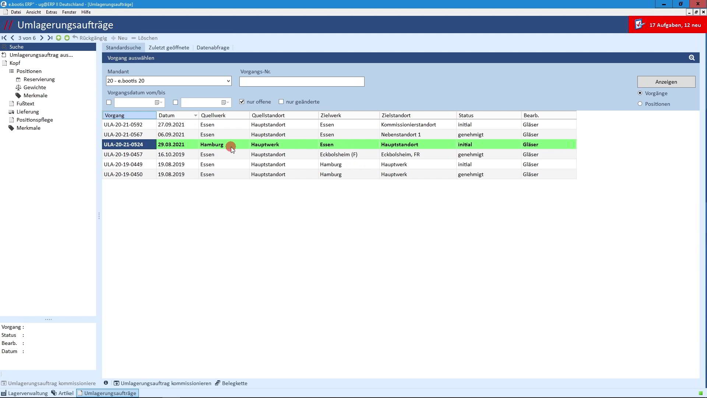Image resolution: width=707 pixels, height=398 pixels.
Task: Select the Vorgänge radio button
Action: 640,93
